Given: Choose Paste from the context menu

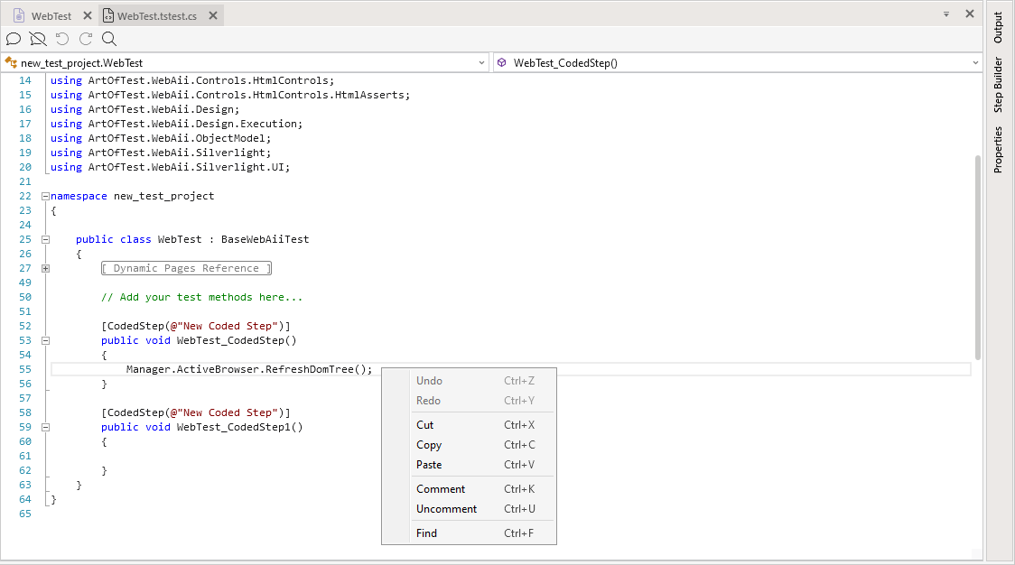Looking at the screenshot, I should pyautogui.click(x=469, y=465).
